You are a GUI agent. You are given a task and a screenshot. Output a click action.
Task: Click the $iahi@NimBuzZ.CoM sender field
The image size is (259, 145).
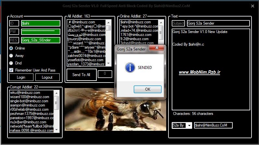pos(213,125)
